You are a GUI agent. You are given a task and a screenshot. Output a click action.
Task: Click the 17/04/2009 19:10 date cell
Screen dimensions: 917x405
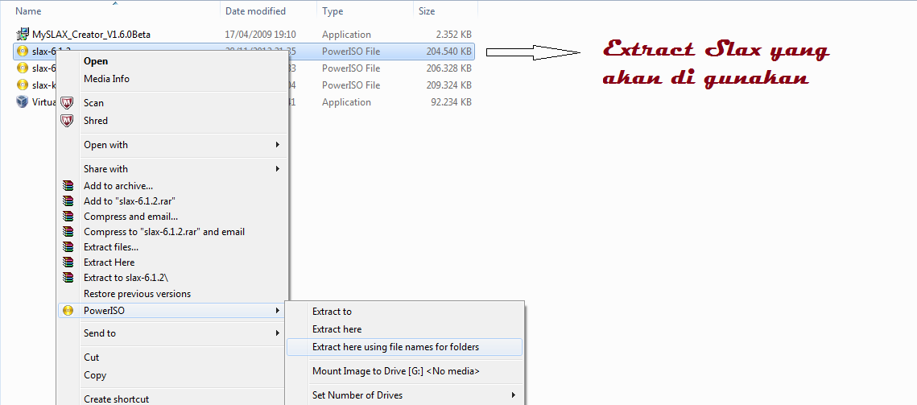point(260,35)
